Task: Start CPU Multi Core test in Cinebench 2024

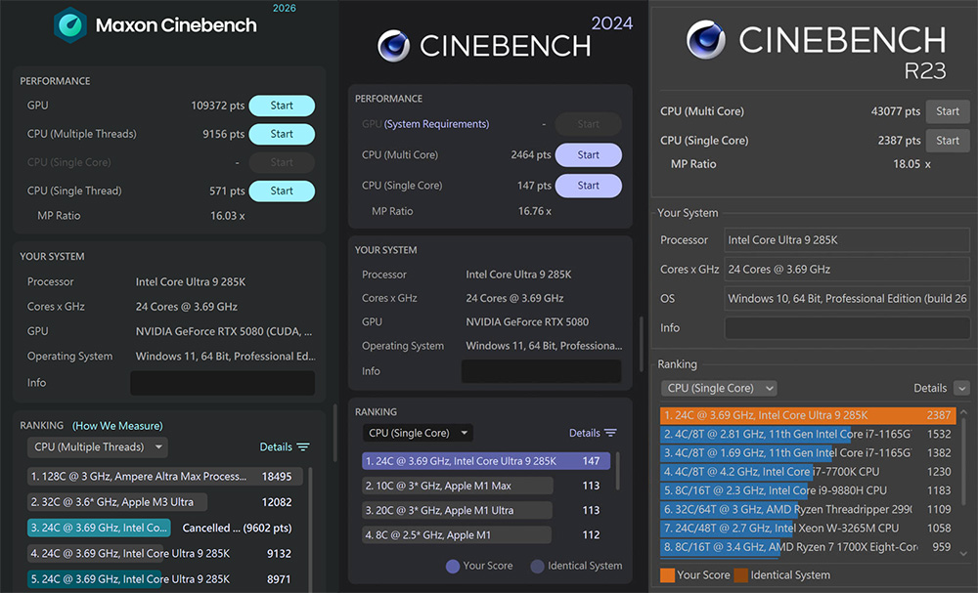Action: (588, 155)
